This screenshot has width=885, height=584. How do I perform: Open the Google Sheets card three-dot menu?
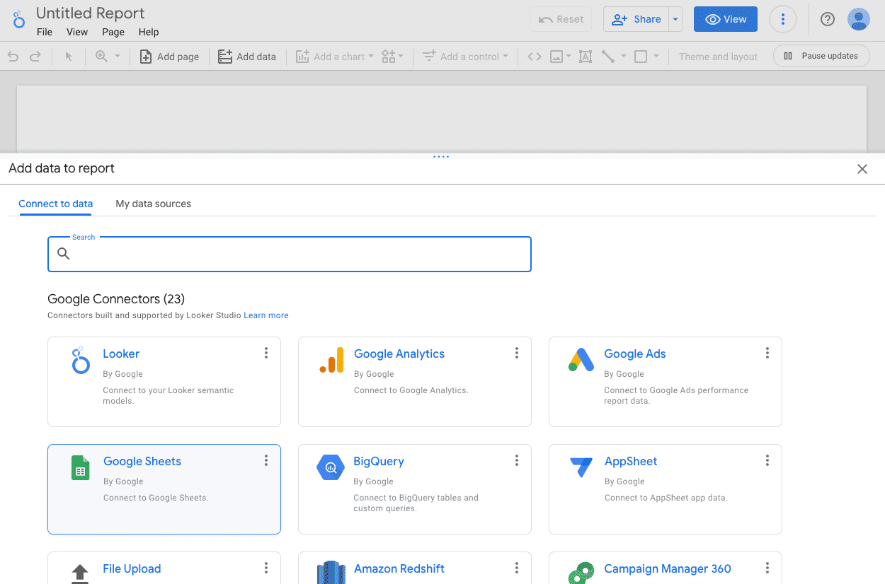pos(266,460)
